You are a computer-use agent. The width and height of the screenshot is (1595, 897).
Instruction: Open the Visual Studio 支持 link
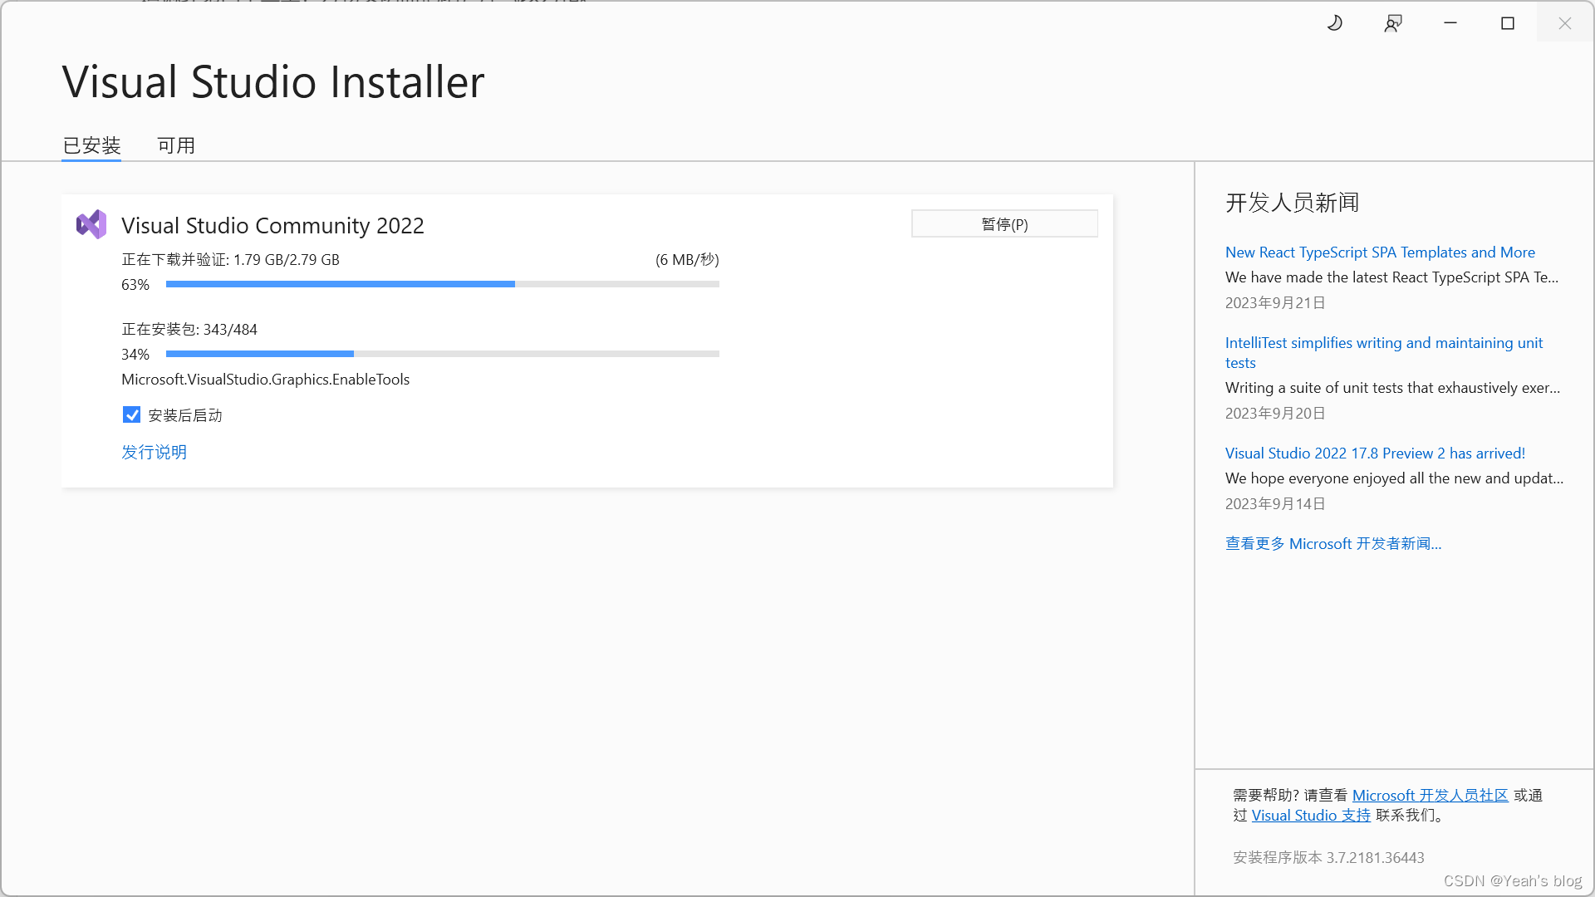[1310, 815]
